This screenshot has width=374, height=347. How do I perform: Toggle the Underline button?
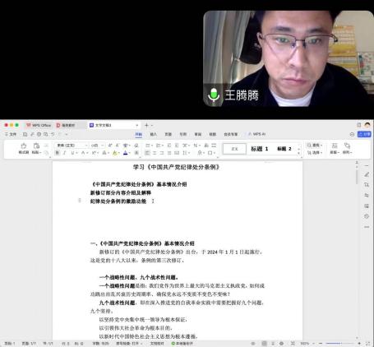(x=73, y=153)
